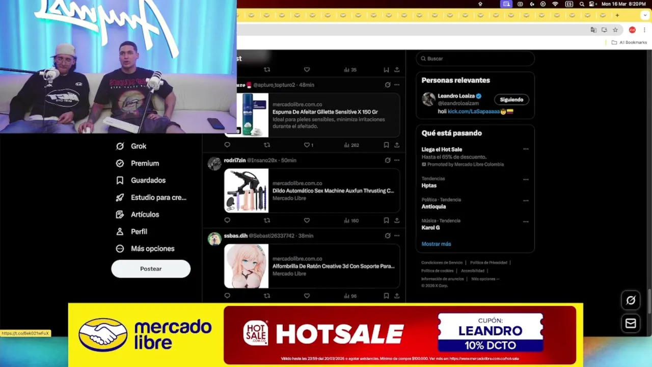Share rodri7zin's post

(397, 220)
